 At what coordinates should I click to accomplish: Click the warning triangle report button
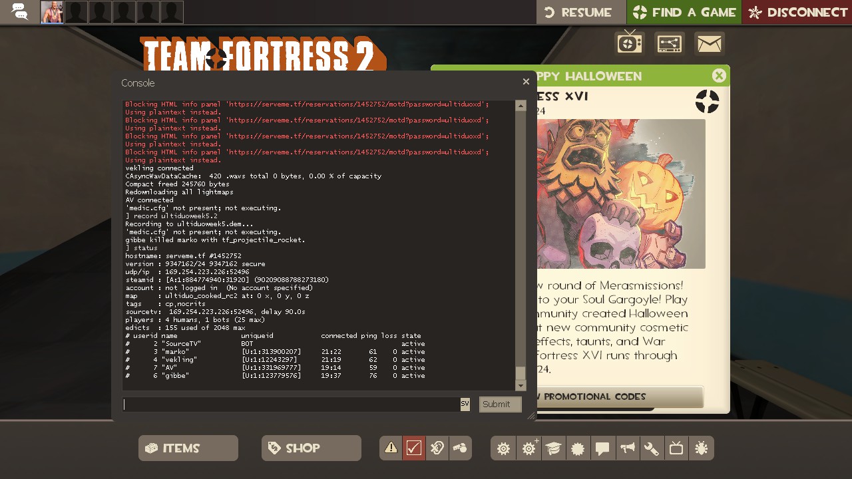[391, 448]
